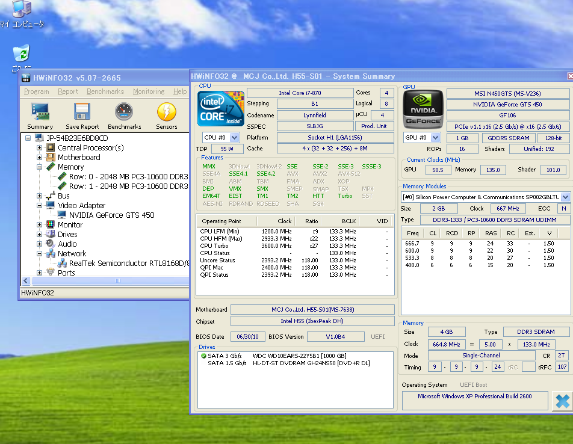This screenshot has height=444, width=573.
Task: Open the memory module selector dropdown
Action: [x=565, y=197]
